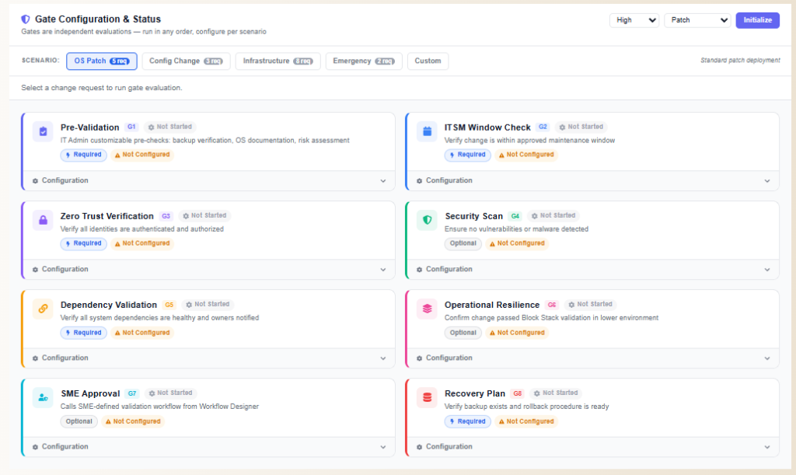796x475 pixels.
Task: Click the Pre-Validation clipboard icon
Action: pos(43,131)
